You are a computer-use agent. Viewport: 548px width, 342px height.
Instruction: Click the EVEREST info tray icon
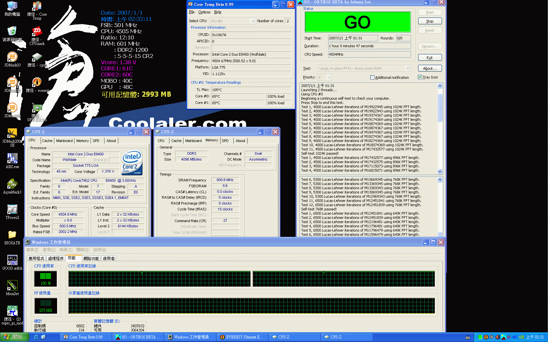[x=486, y=337]
